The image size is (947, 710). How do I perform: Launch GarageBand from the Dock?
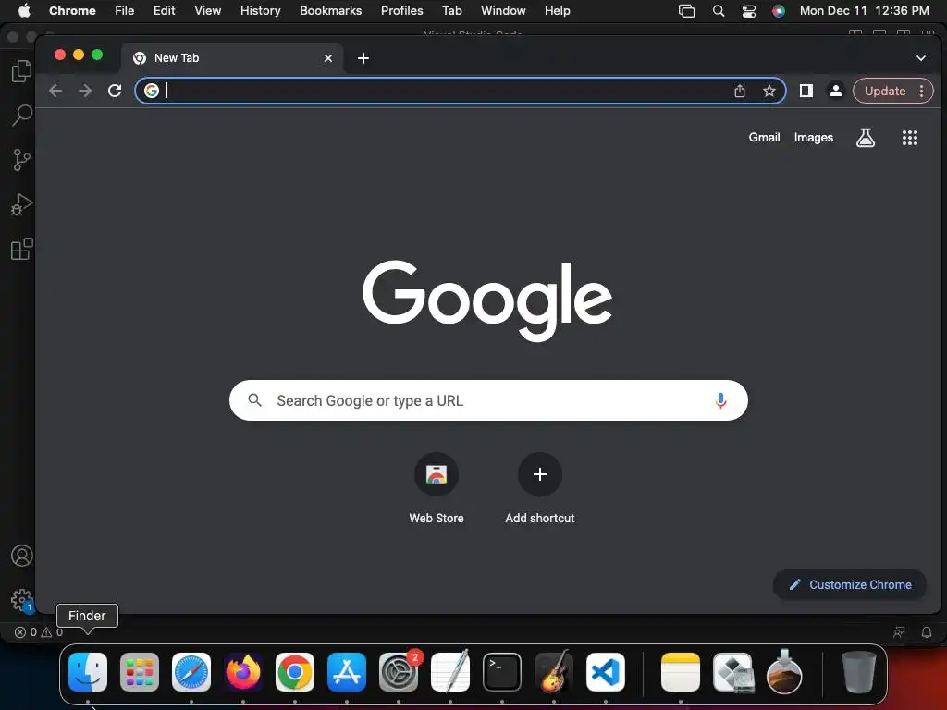point(554,672)
